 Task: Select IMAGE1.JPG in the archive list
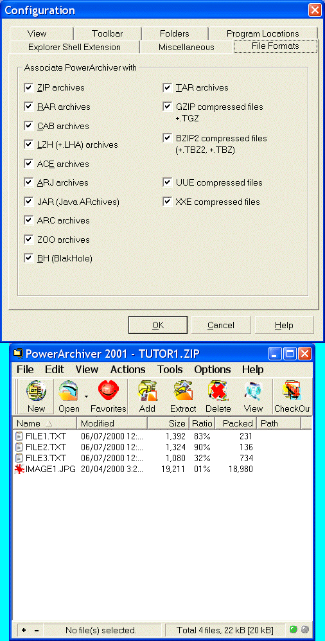click(x=50, y=470)
